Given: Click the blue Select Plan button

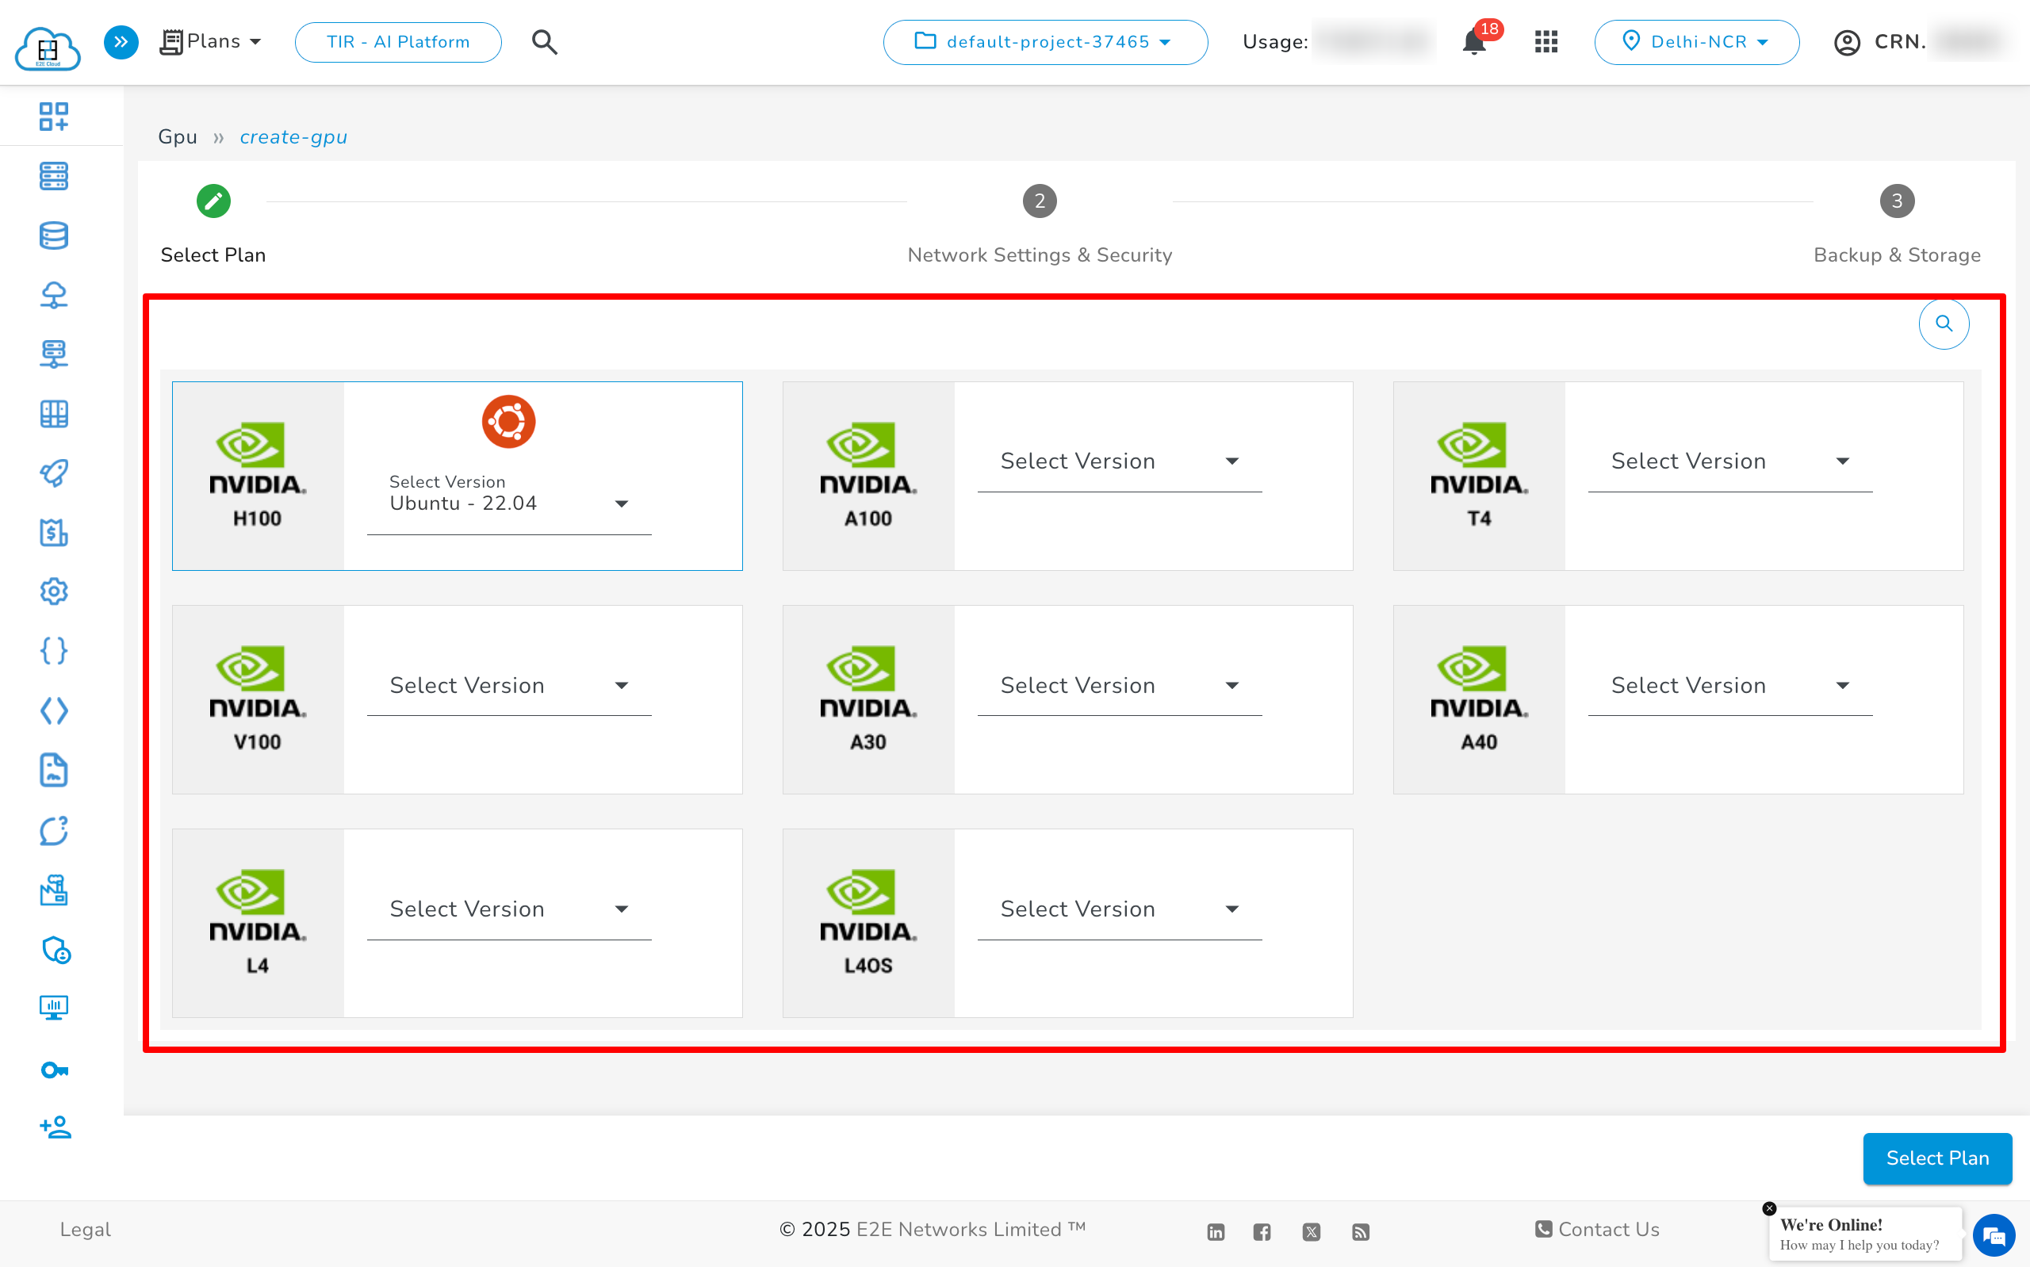Looking at the screenshot, I should click(x=1937, y=1158).
